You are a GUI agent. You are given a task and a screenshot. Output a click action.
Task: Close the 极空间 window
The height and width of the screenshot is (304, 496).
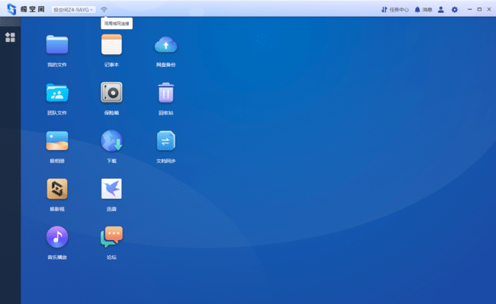point(488,9)
